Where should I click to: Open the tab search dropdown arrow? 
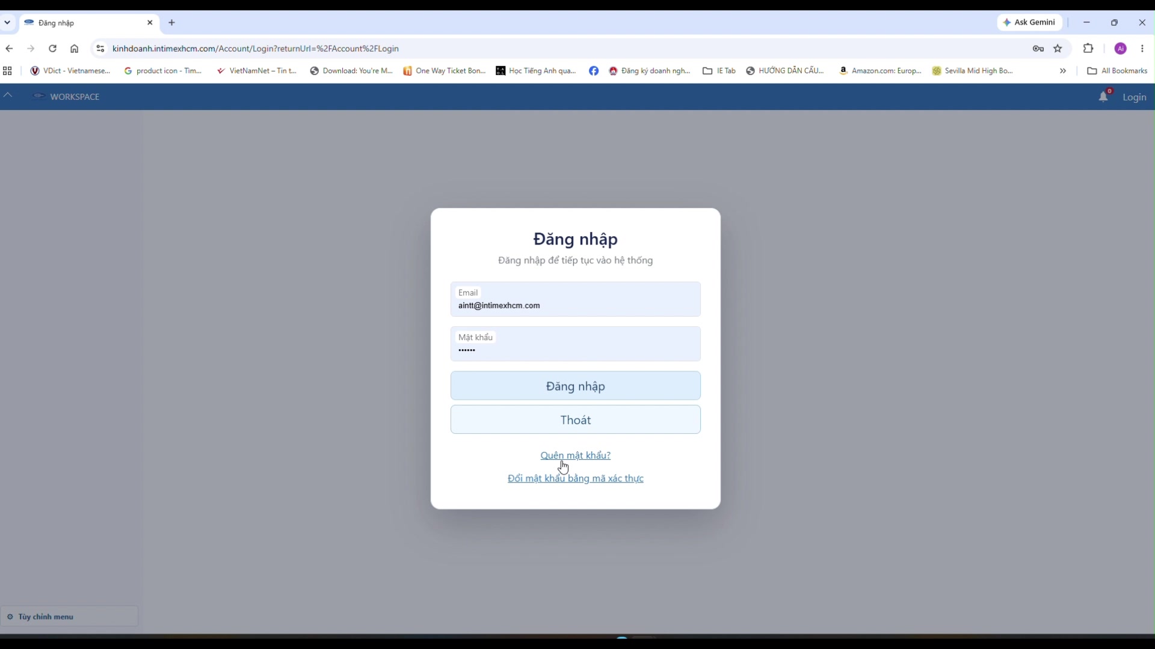click(7, 23)
